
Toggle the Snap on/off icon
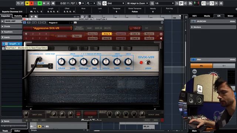coord(104,3)
